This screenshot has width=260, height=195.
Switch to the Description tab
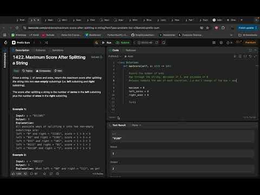pos(21,50)
